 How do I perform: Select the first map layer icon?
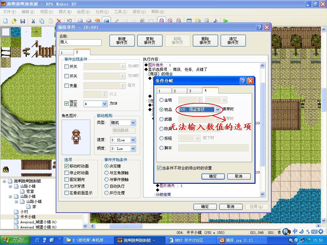point(80,21)
